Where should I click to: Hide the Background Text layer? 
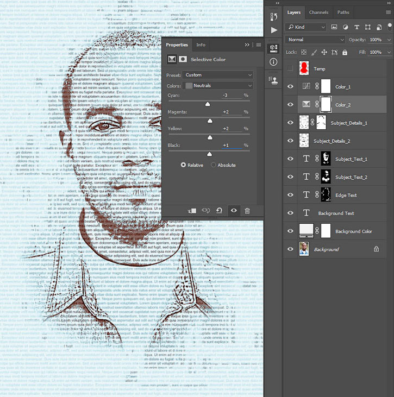tap(290, 213)
